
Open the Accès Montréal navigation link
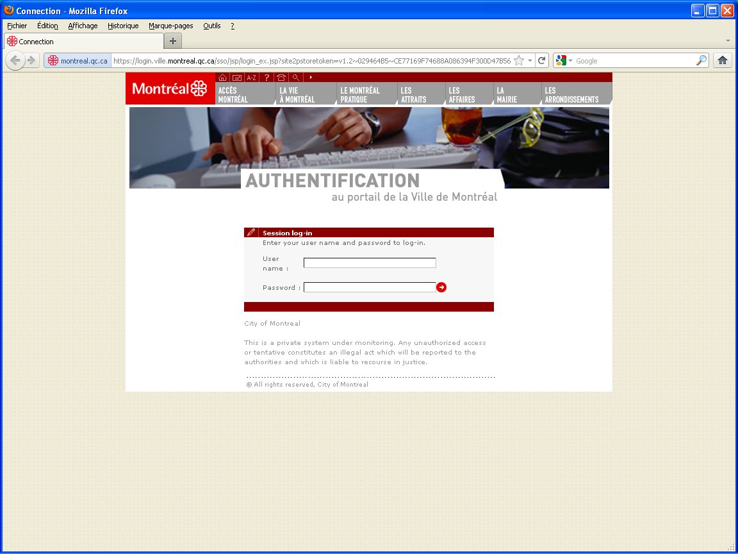click(x=233, y=95)
